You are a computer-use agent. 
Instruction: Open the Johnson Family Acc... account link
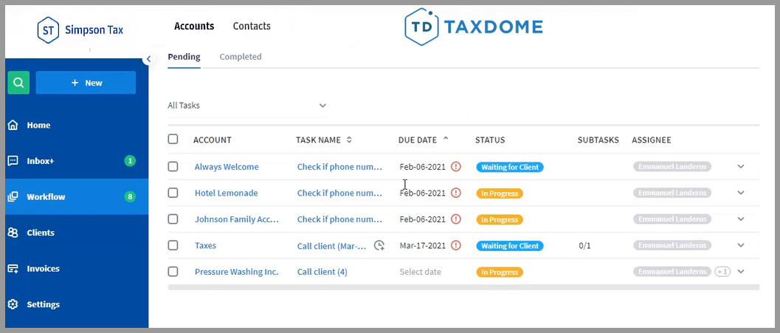pos(237,219)
